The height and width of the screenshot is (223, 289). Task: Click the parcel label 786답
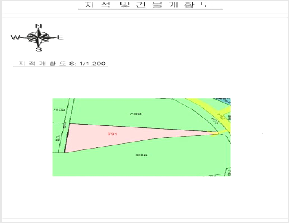[59, 110]
